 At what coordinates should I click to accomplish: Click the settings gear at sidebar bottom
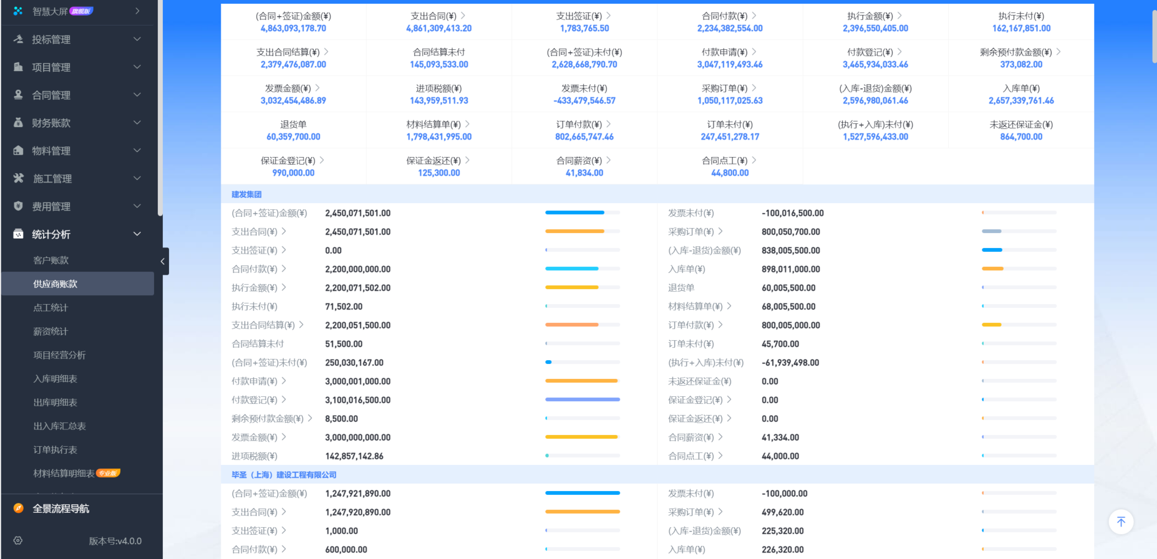(x=18, y=541)
